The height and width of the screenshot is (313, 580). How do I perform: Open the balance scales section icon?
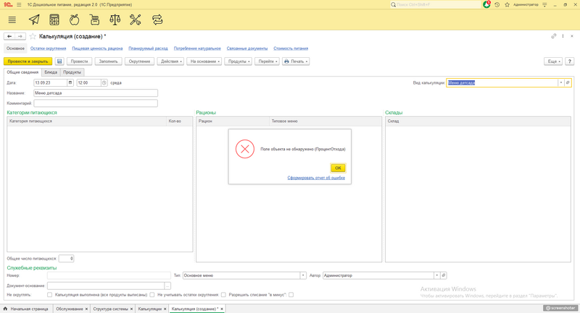[115, 20]
